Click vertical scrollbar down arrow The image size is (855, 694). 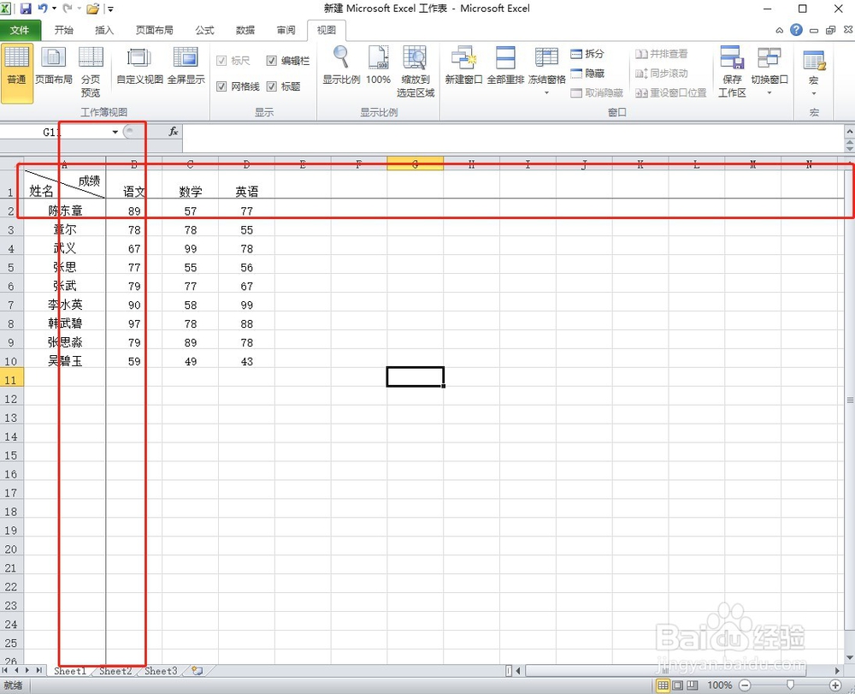tap(850, 657)
